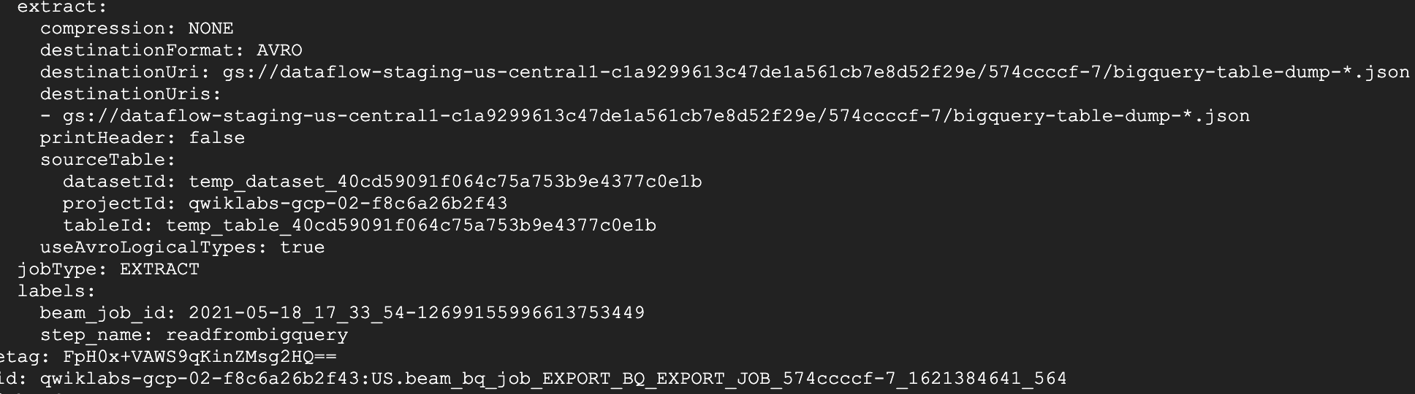
Task: Click the printHeader: false value
Action: (x=216, y=138)
